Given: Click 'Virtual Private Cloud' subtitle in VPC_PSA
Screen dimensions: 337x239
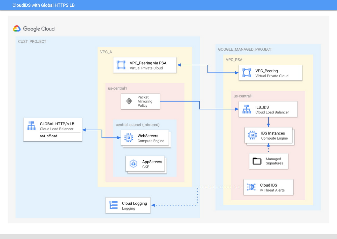Looking at the screenshot, I should point(272,76).
